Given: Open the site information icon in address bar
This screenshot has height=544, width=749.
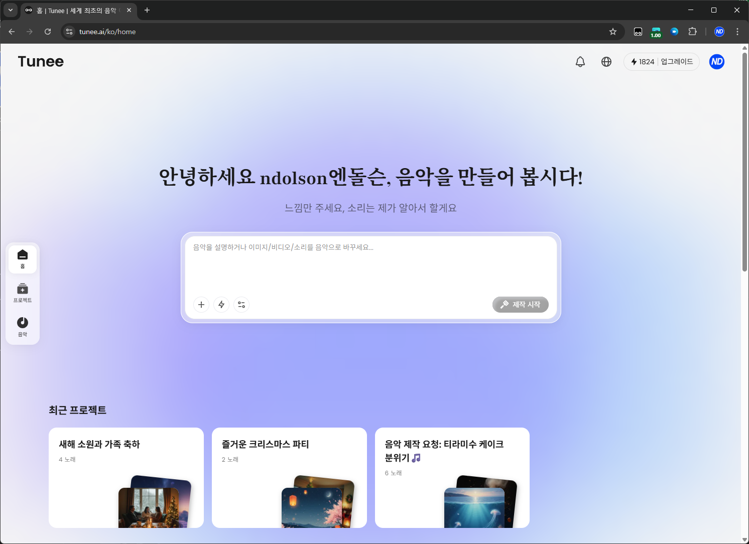Looking at the screenshot, I should (x=69, y=32).
